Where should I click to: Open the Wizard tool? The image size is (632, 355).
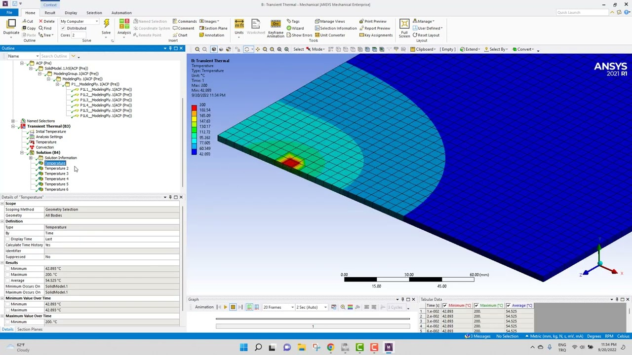pos(295,28)
